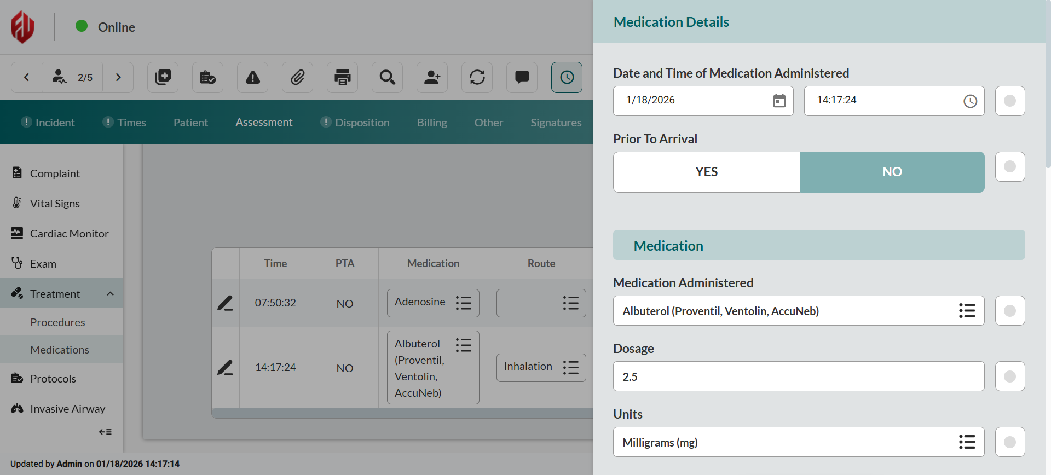The height and width of the screenshot is (475, 1051).
Task: Click the paperclip attachments icon
Action: [298, 77]
